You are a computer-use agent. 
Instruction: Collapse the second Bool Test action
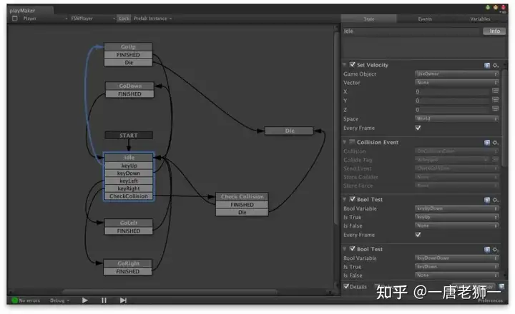click(345, 249)
